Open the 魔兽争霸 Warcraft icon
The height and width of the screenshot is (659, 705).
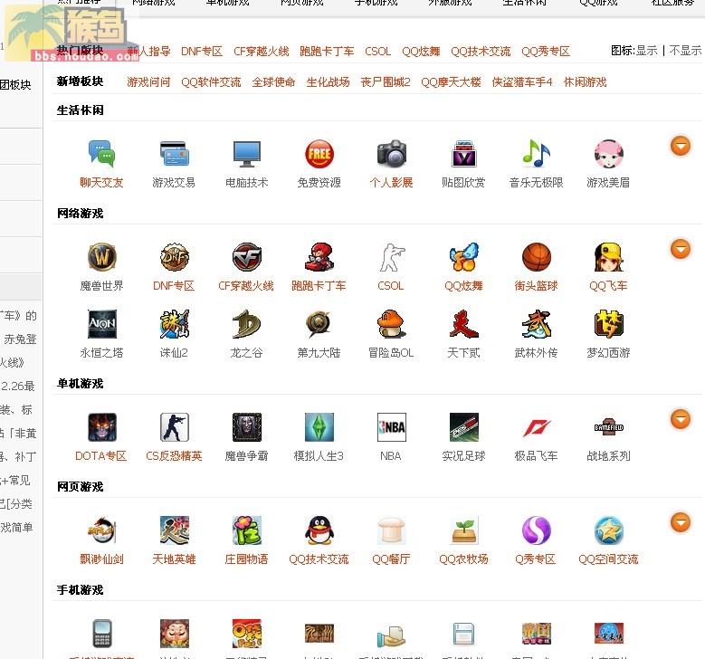[247, 427]
